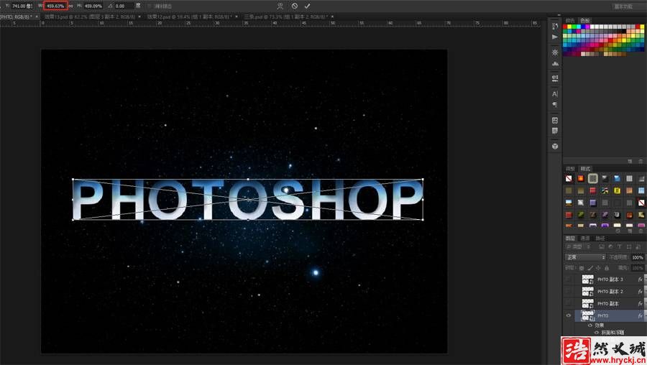Screen dimensions: 647x365
Task: Show the PHTO 副本 2 layer
Action: click(x=569, y=292)
